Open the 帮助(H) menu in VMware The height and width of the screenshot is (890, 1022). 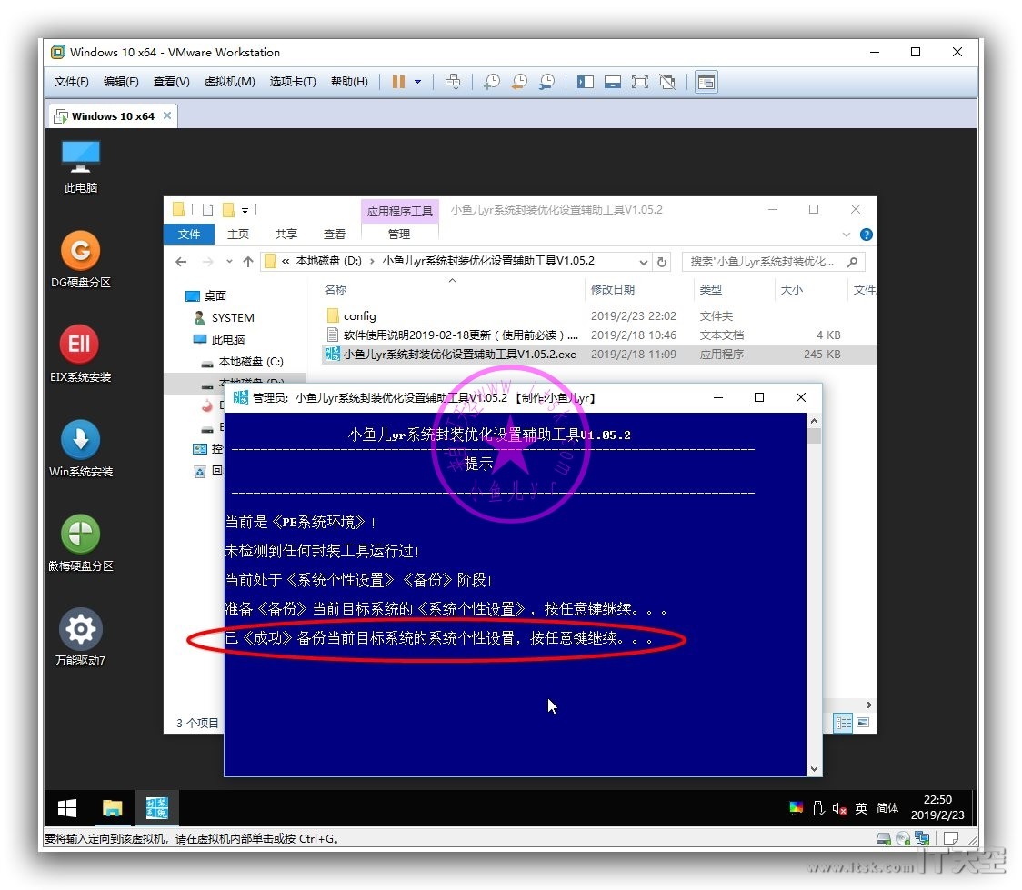(349, 82)
